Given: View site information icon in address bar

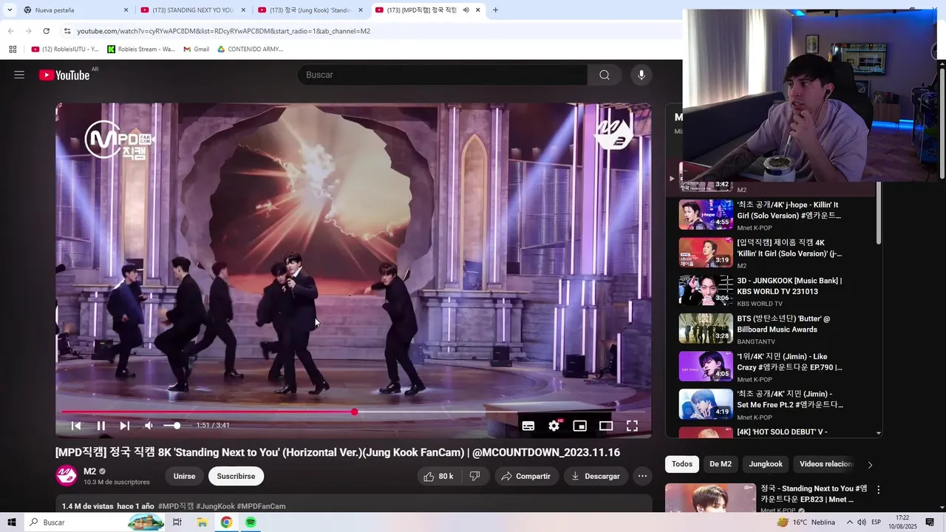Looking at the screenshot, I should pyautogui.click(x=67, y=31).
